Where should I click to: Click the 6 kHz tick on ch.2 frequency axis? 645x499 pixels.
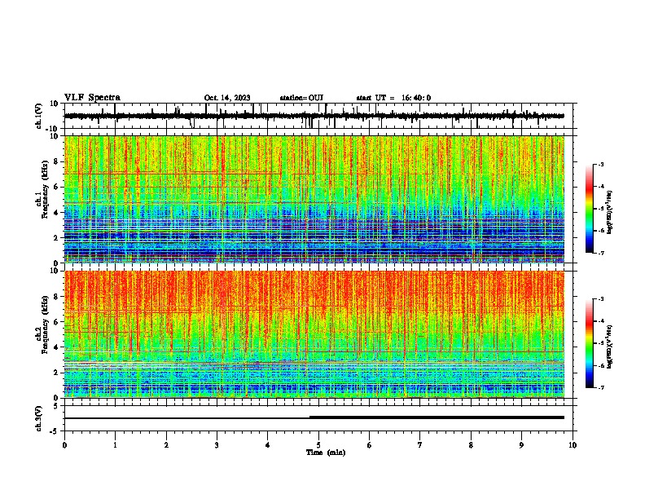(56, 322)
